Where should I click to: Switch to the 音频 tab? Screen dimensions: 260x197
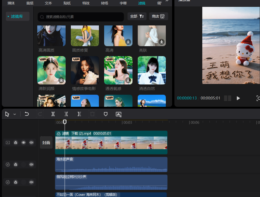click(30, 3)
